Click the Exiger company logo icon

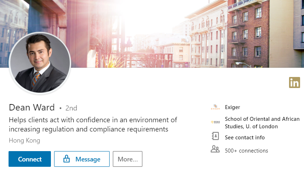point(215,107)
